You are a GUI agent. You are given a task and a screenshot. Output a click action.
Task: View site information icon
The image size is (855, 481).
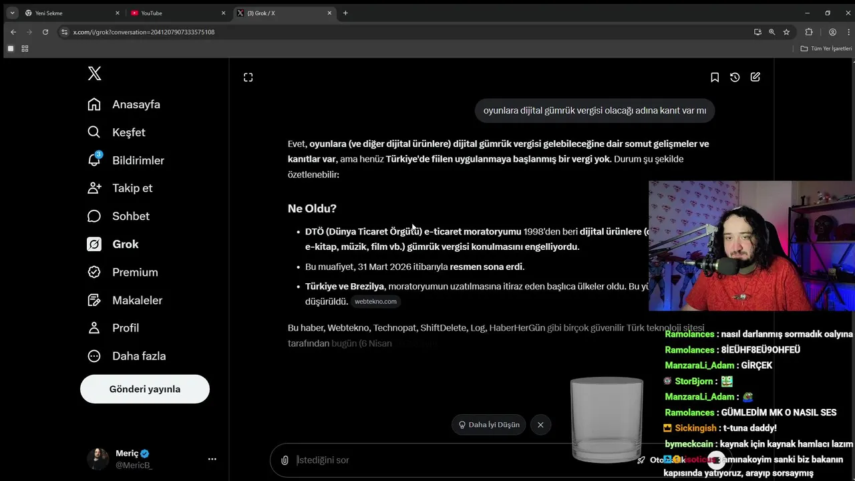tap(64, 31)
